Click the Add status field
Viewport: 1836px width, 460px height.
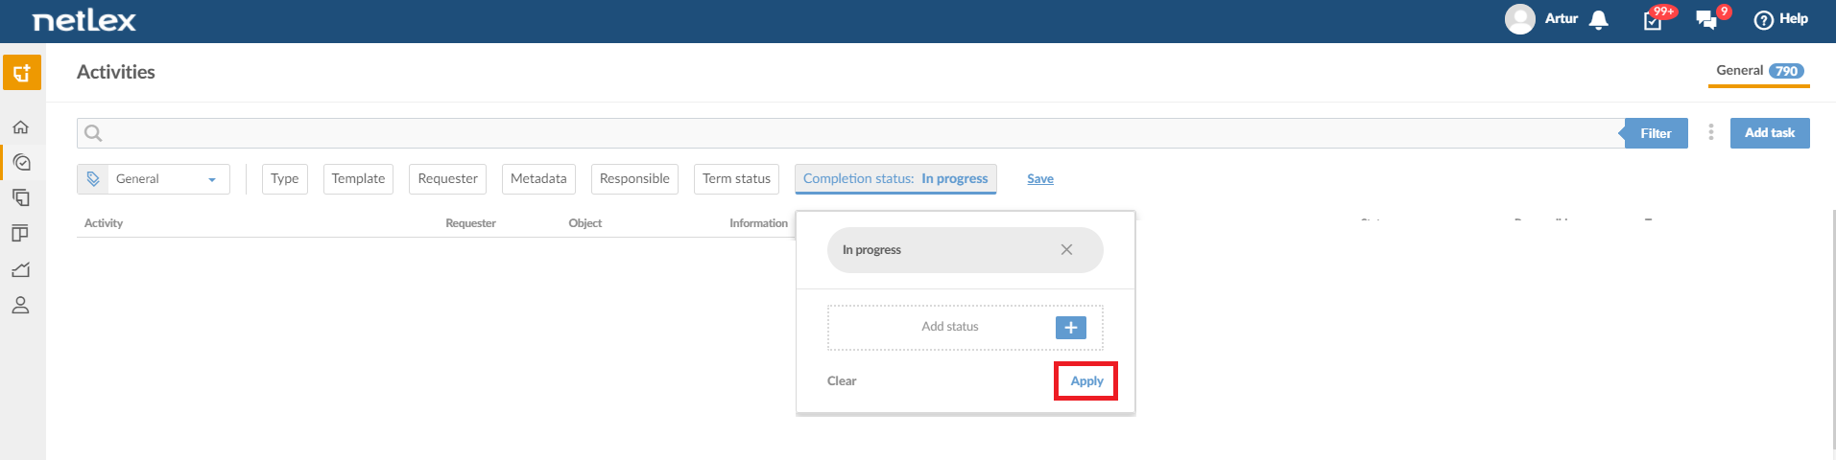(965, 328)
